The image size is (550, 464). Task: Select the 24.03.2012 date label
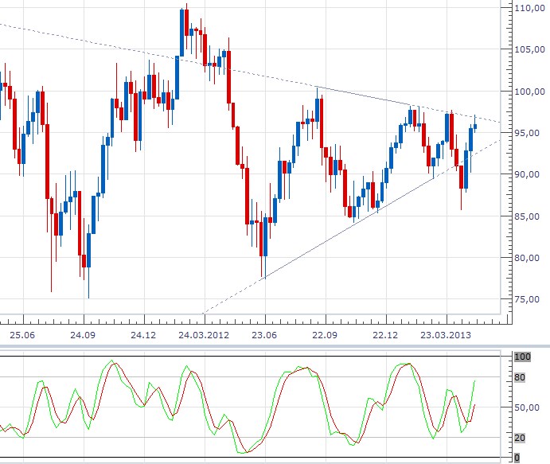point(204,335)
